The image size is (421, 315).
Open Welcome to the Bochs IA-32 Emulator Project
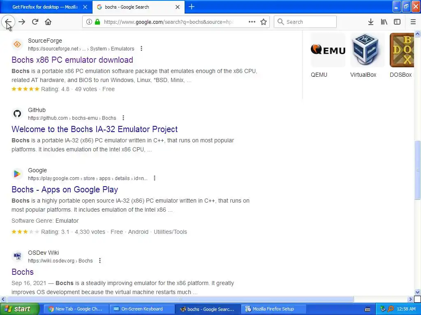tap(95, 129)
